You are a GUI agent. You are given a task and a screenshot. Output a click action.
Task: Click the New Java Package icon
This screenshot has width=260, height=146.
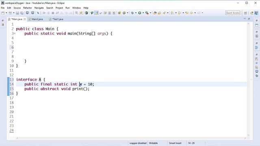[x=119, y=13]
